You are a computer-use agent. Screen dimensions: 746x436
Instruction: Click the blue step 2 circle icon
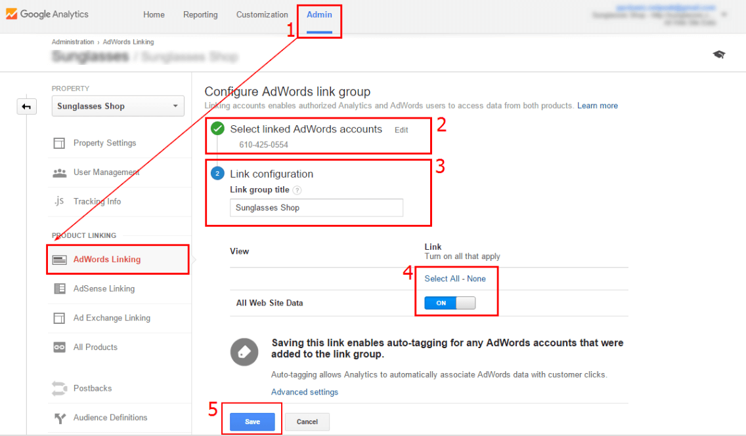217,173
